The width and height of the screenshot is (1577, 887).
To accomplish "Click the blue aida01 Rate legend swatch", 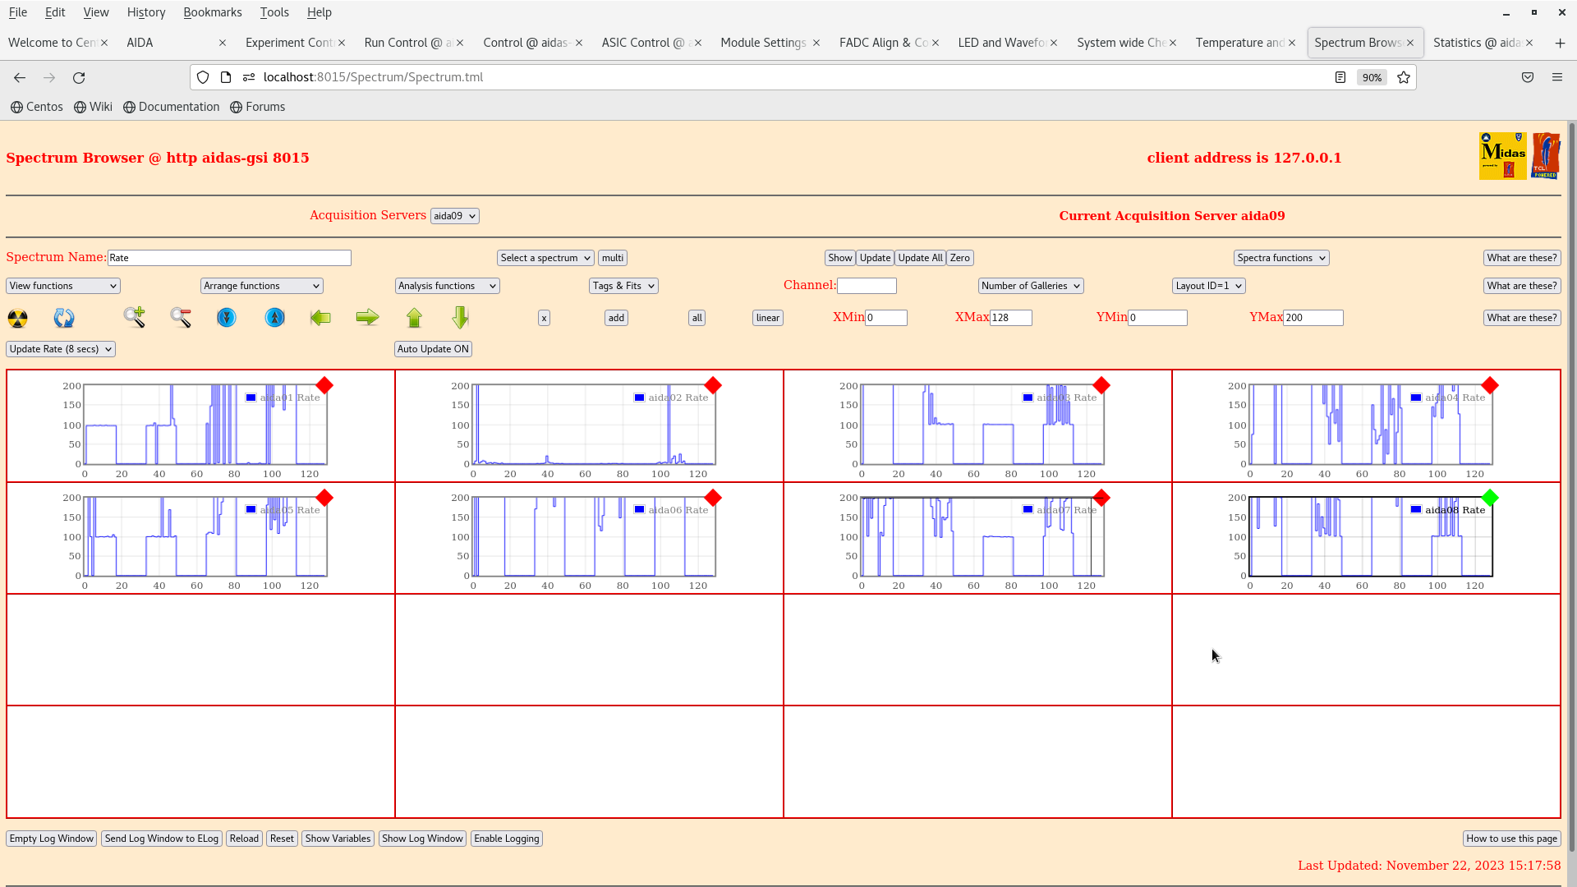I will click(251, 398).
